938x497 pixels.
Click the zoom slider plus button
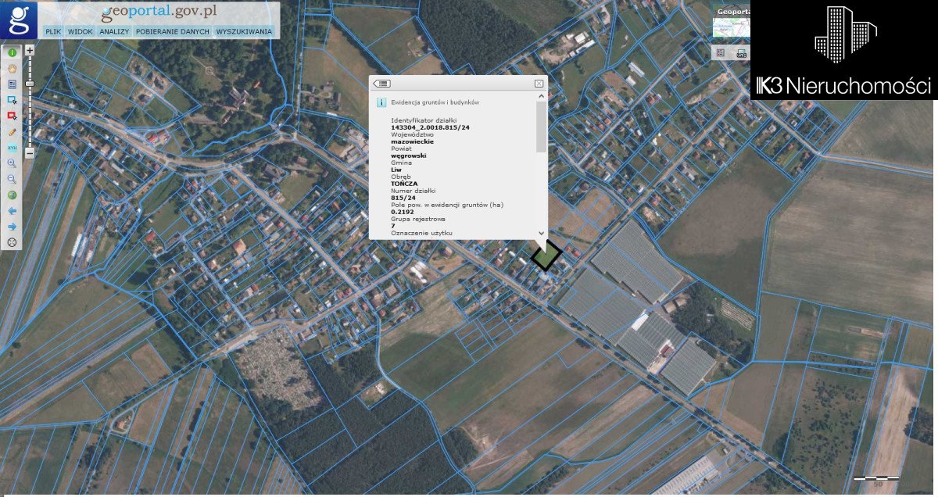[30, 50]
